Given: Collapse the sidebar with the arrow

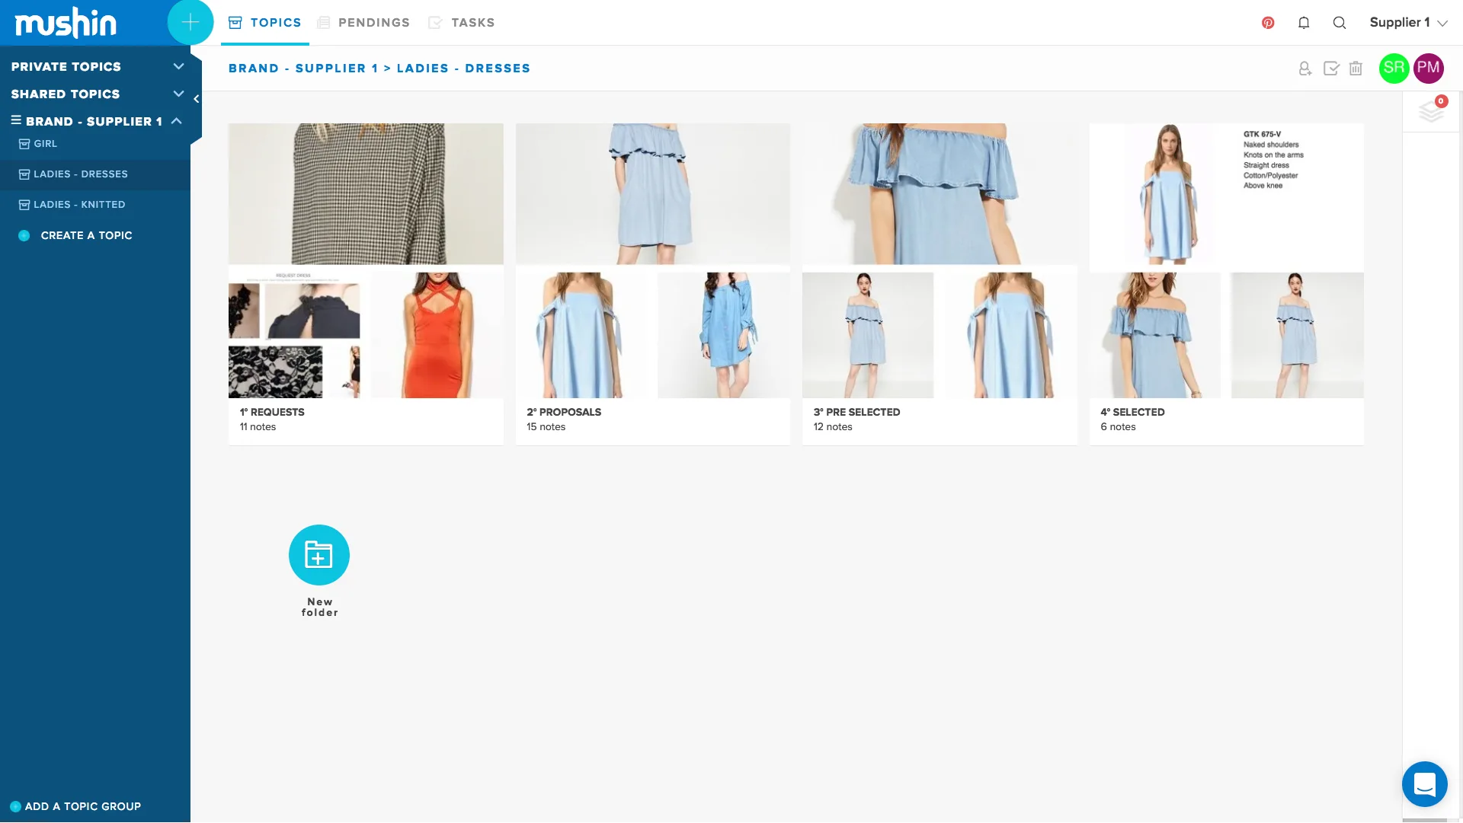Looking at the screenshot, I should pyautogui.click(x=197, y=99).
